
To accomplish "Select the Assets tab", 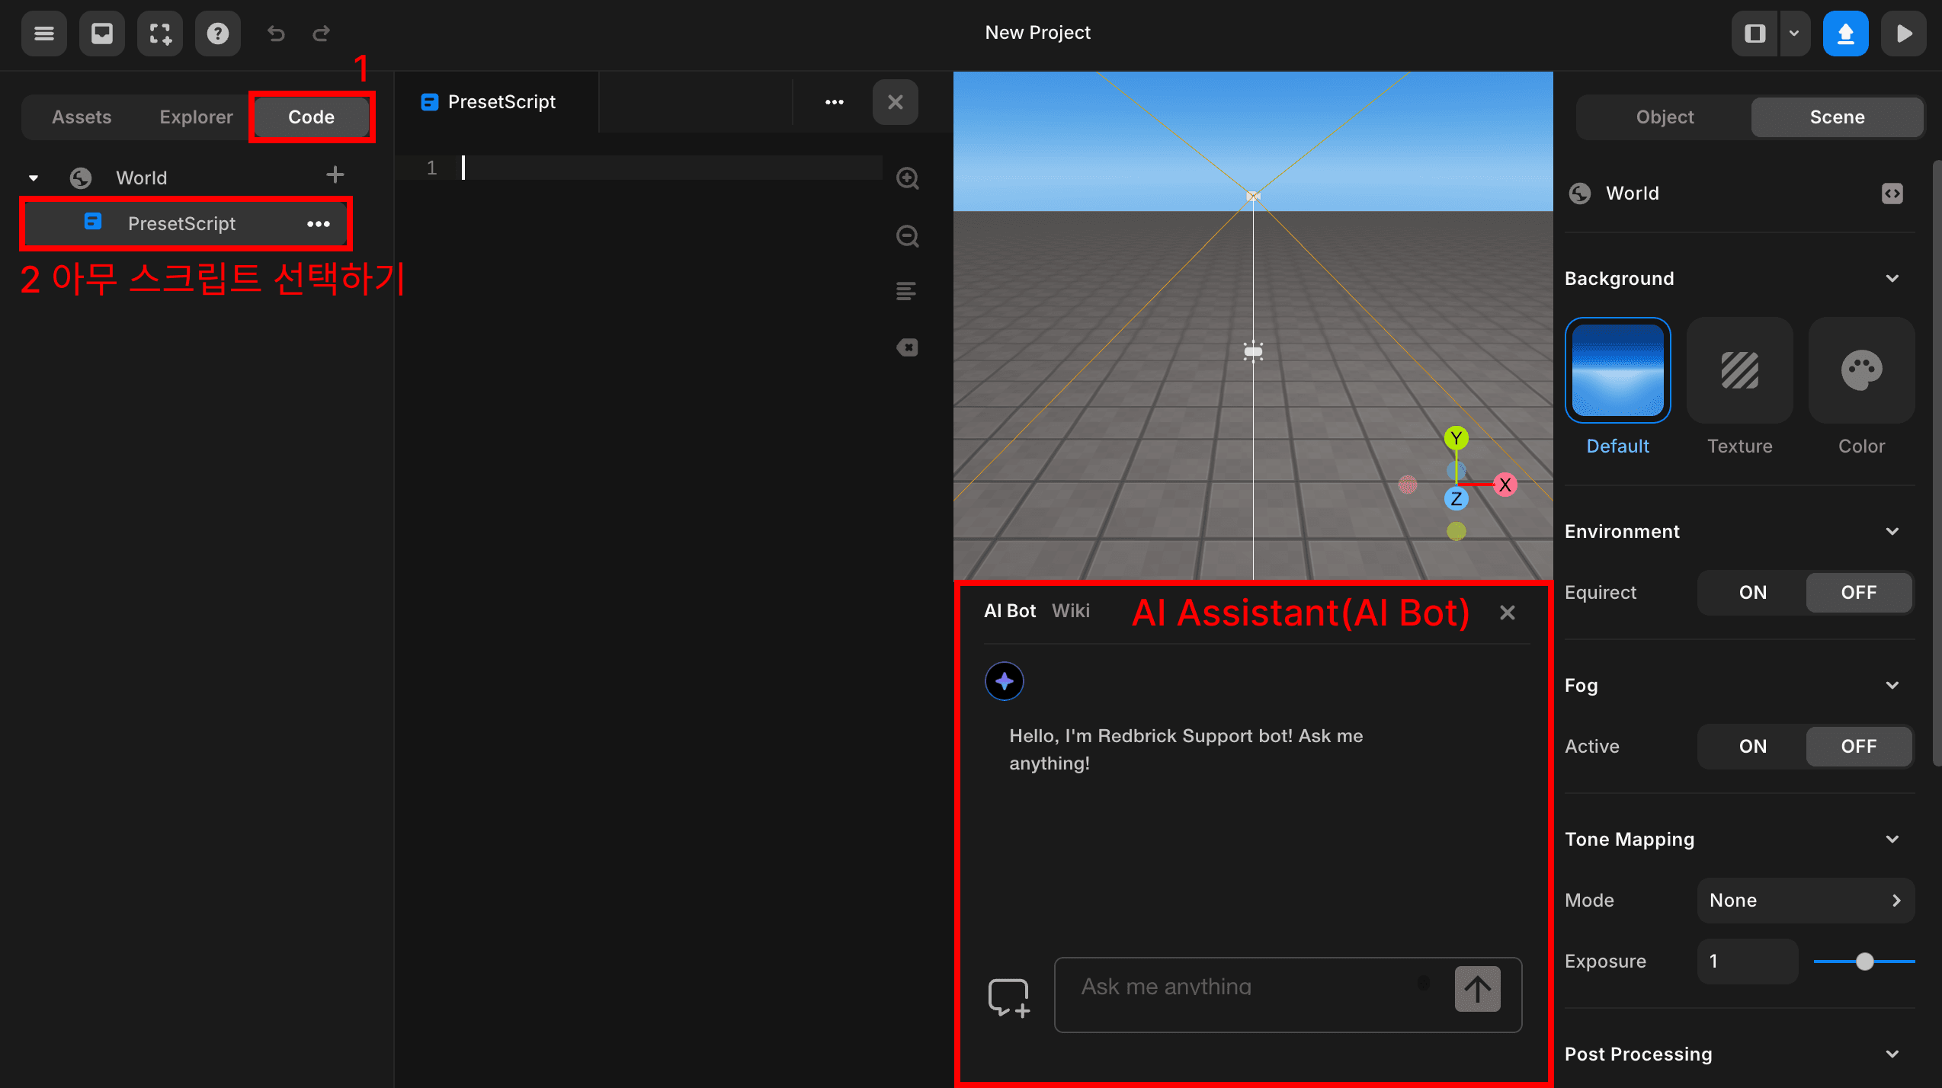I will coord(82,116).
